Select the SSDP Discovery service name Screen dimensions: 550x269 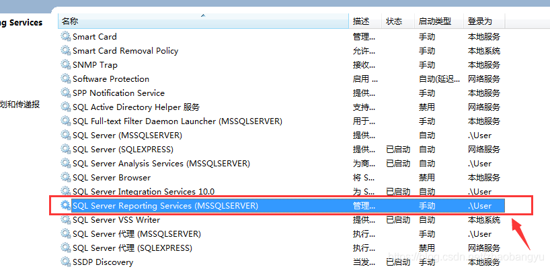(x=103, y=262)
